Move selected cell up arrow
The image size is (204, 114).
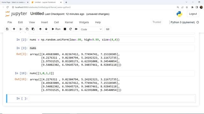40,29
